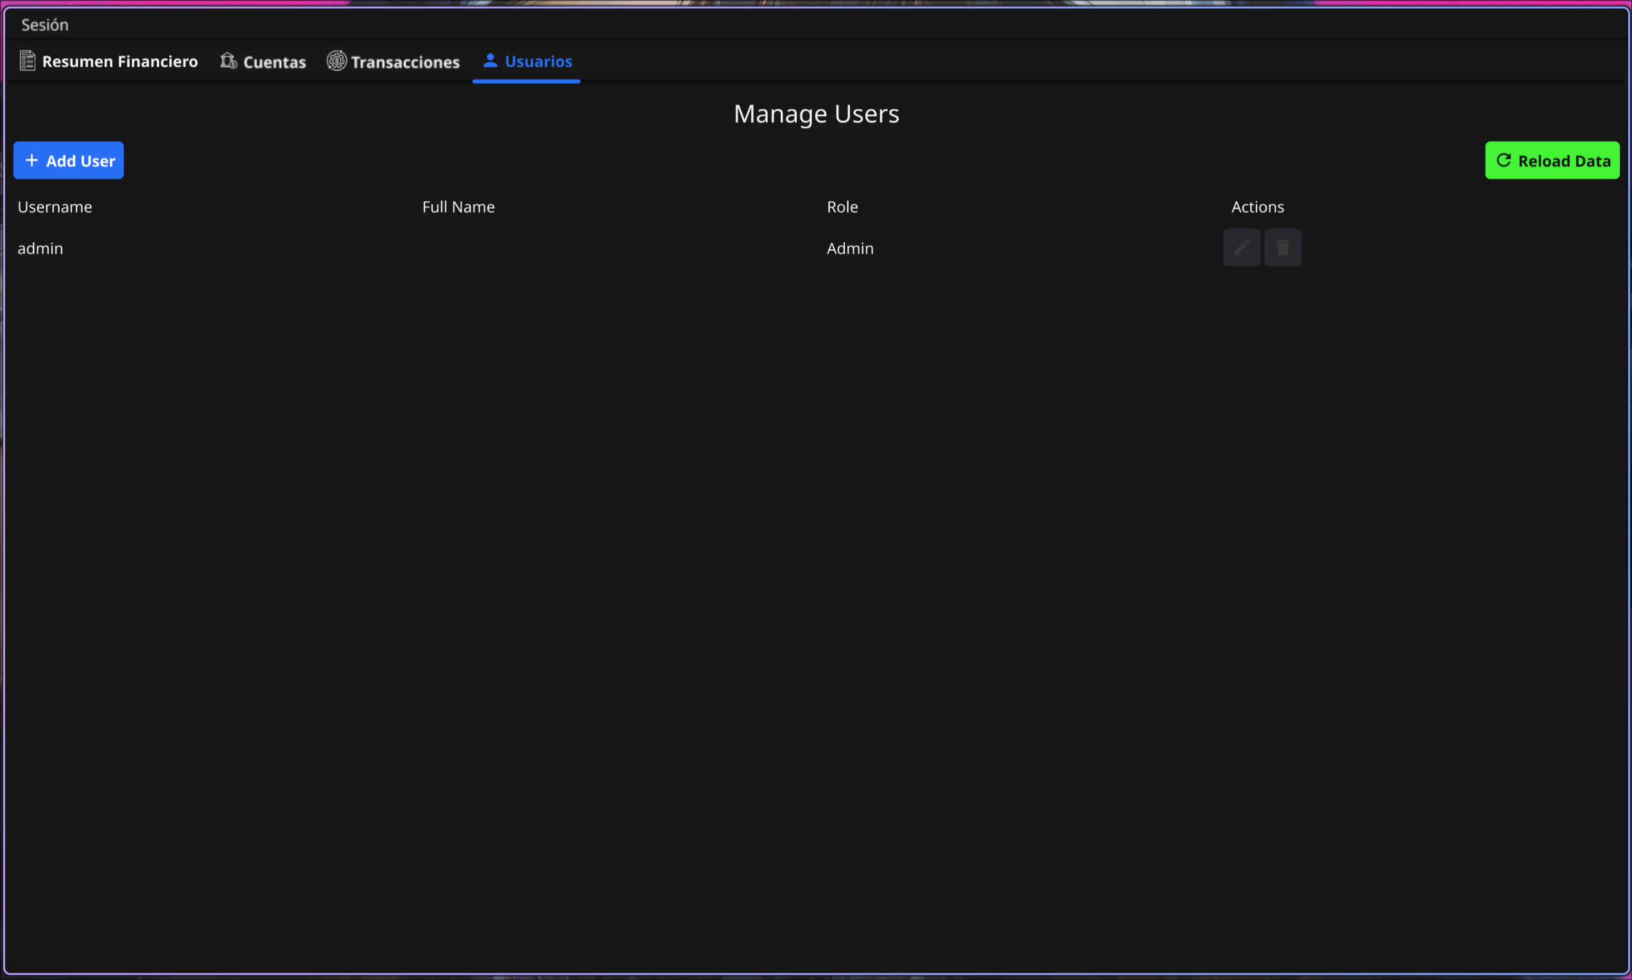Click the Admin role cell
The height and width of the screenshot is (980, 1632).
click(849, 249)
